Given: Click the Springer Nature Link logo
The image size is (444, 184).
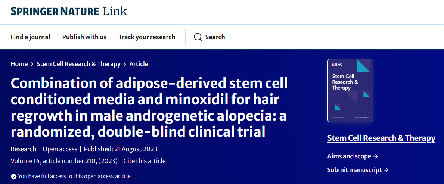Looking at the screenshot, I should pyautogui.click(x=69, y=12).
